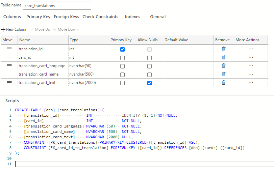Click trash icon for translation_card_language row
The image size is (274, 170).
click(x=224, y=66)
